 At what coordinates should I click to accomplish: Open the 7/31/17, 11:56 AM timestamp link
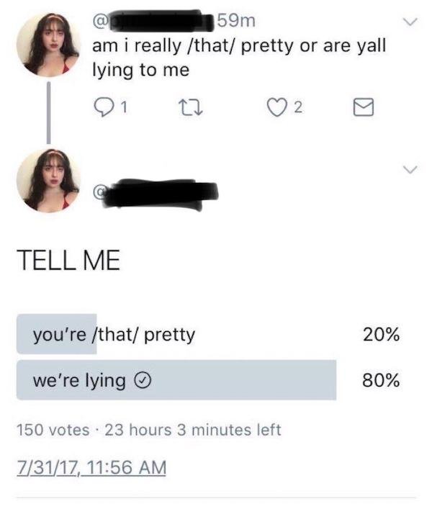click(x=91, y=467)
